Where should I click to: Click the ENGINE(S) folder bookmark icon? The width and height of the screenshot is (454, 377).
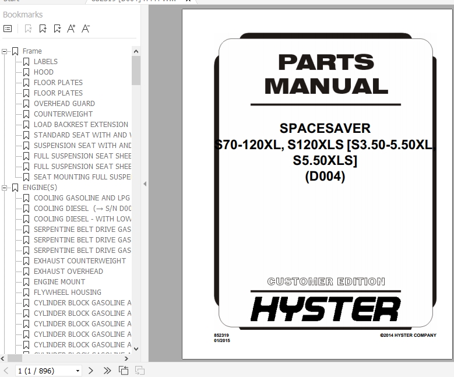[15, 188]
